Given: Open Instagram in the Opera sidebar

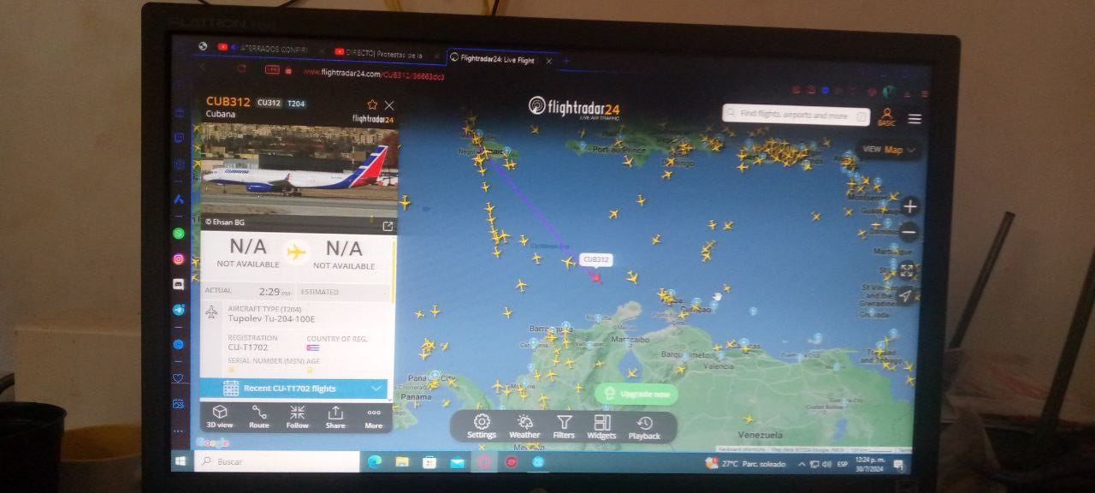Looking at the screenshot, I should (178, 258).
